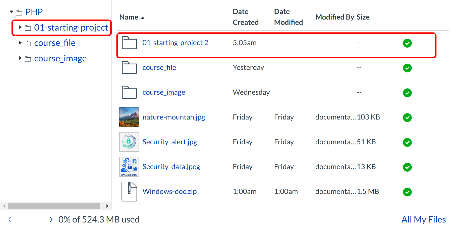
Task: Toggle published checkmark for nature-mountan.jpg
Action: pos(407,118)
